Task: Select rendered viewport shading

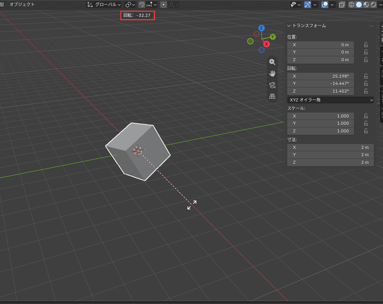Action: (x=373, y=5)
